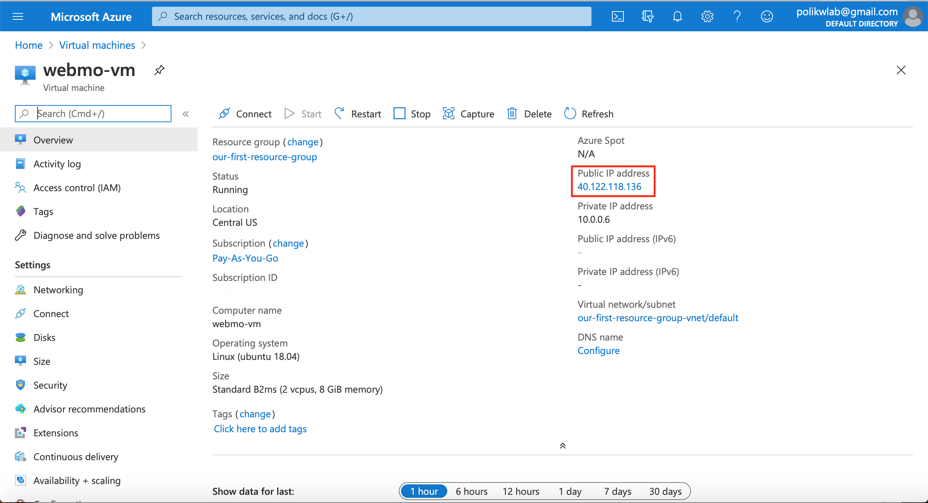Open Cloud Shell from the top bar
928x503 pixels.
coord(618,16)
